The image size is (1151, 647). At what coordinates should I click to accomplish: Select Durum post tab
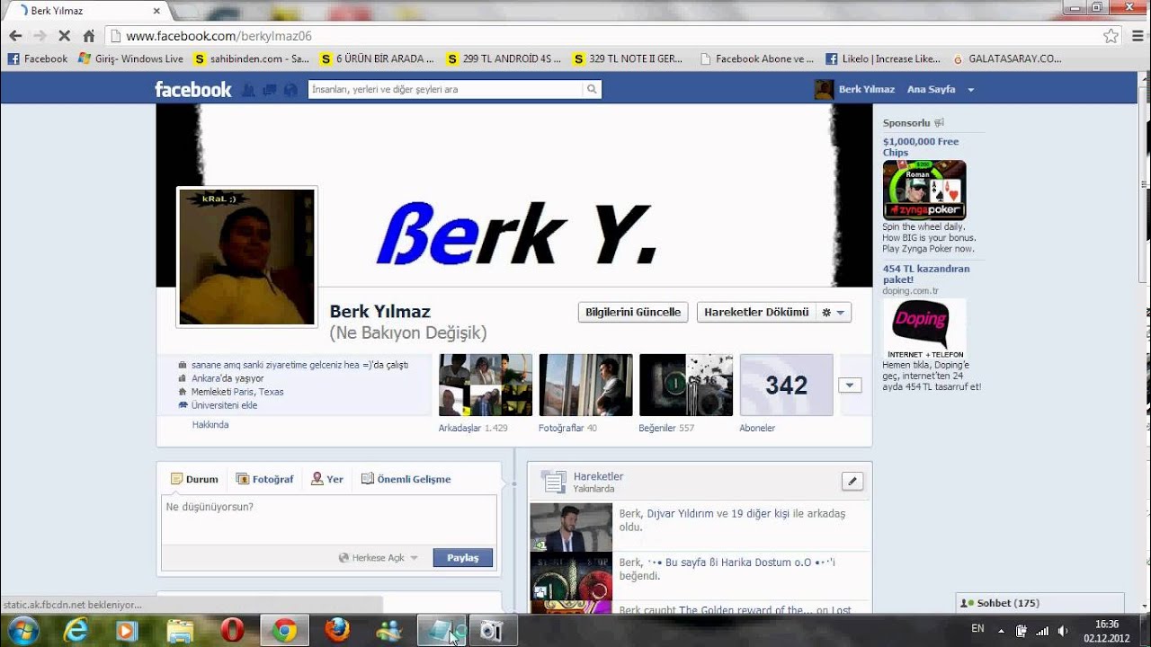point(194,479)
